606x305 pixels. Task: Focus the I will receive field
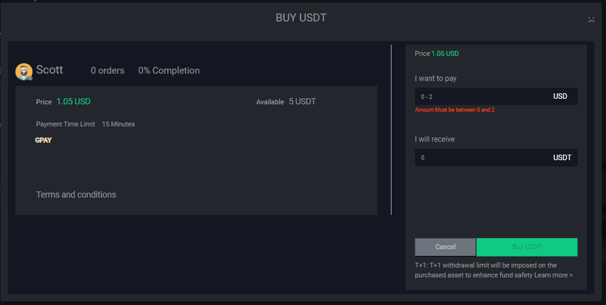(x=479, y=158)
